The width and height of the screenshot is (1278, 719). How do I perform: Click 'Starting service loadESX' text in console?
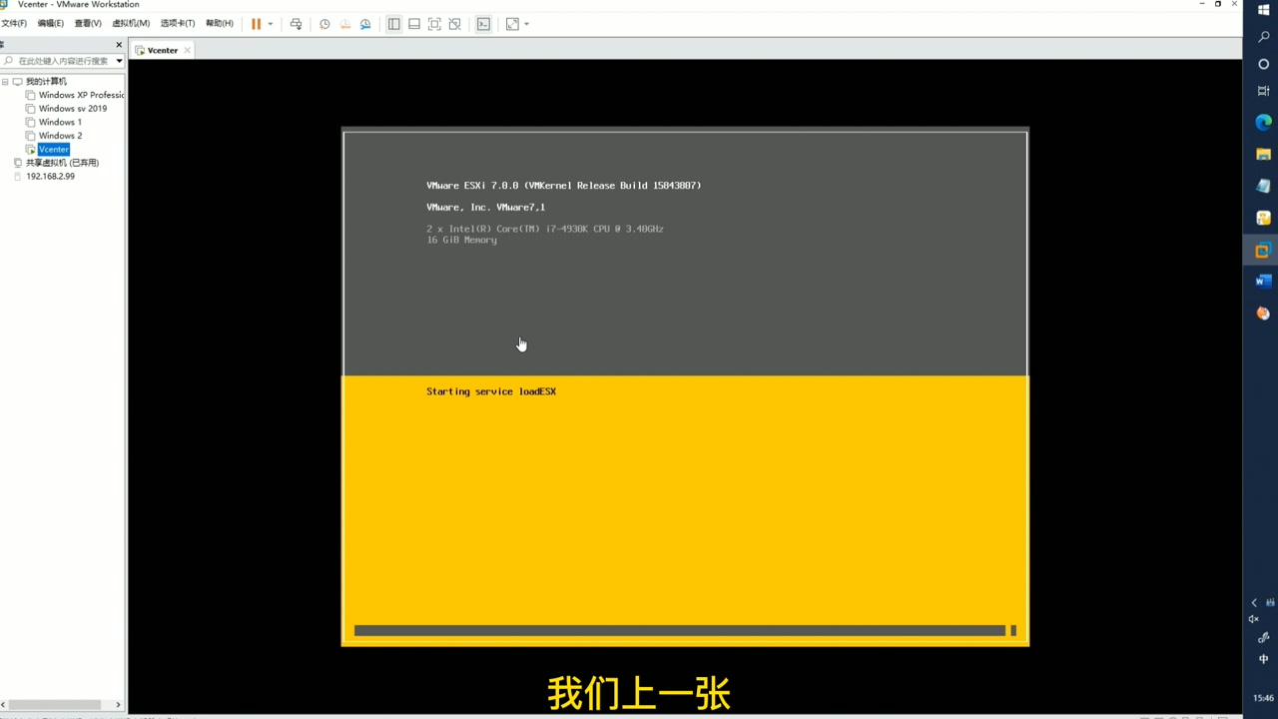491,391
